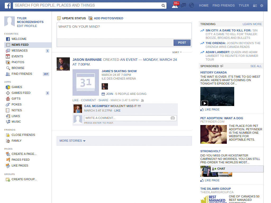Switch to Update Status tab
The width and height of the screenshot is (271, 203).
[71, 18]
